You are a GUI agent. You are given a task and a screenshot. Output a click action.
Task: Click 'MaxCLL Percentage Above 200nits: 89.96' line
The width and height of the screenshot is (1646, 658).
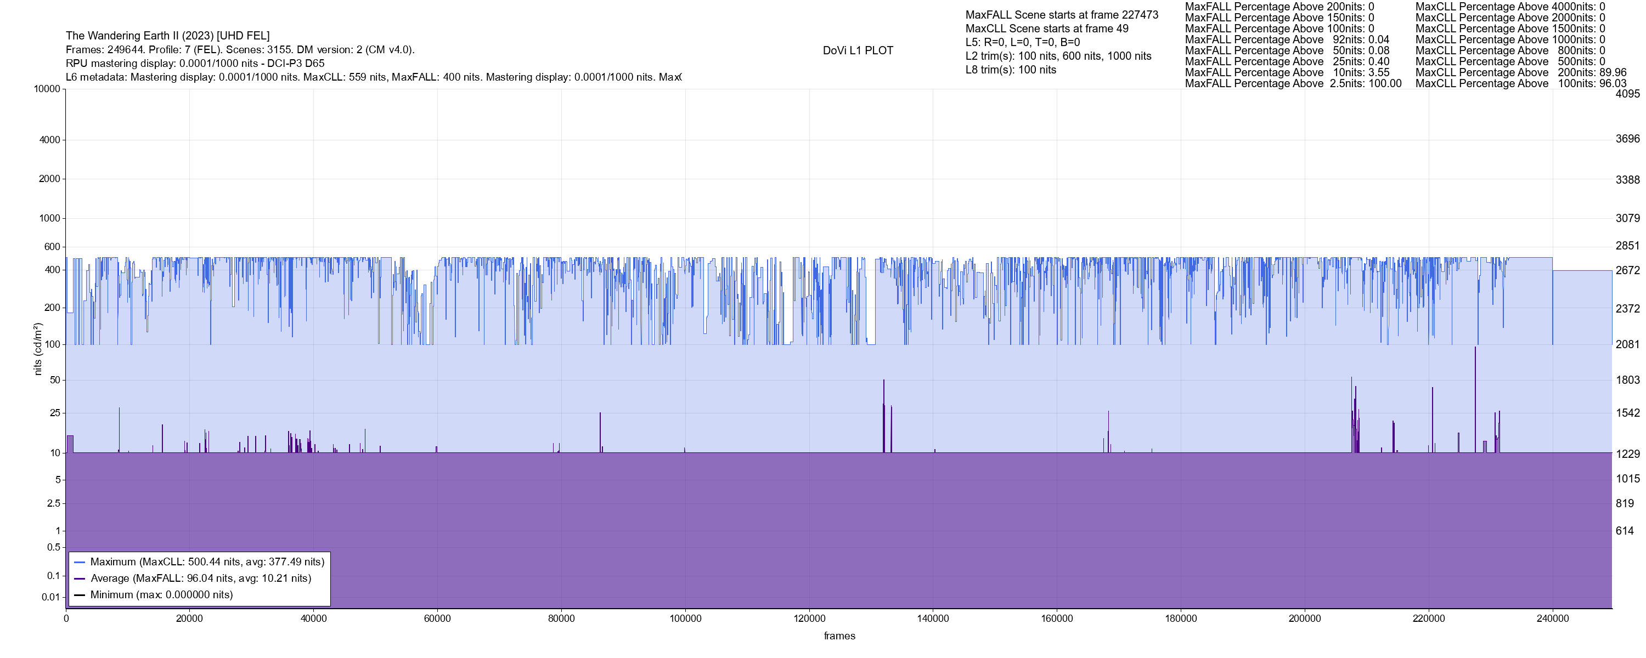click(1521, 73)
